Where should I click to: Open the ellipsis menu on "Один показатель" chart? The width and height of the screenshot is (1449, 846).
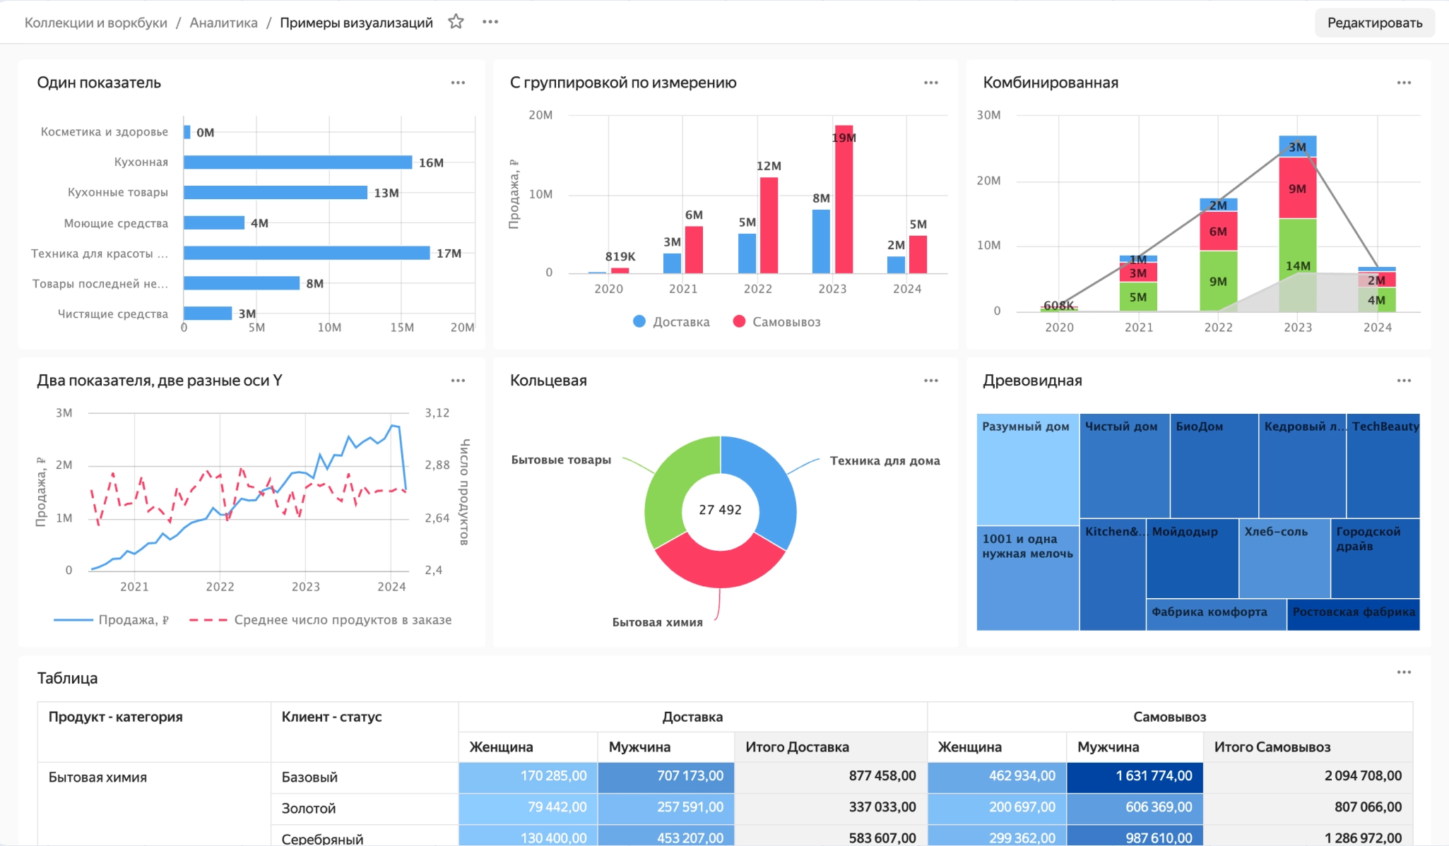[458, 83]
